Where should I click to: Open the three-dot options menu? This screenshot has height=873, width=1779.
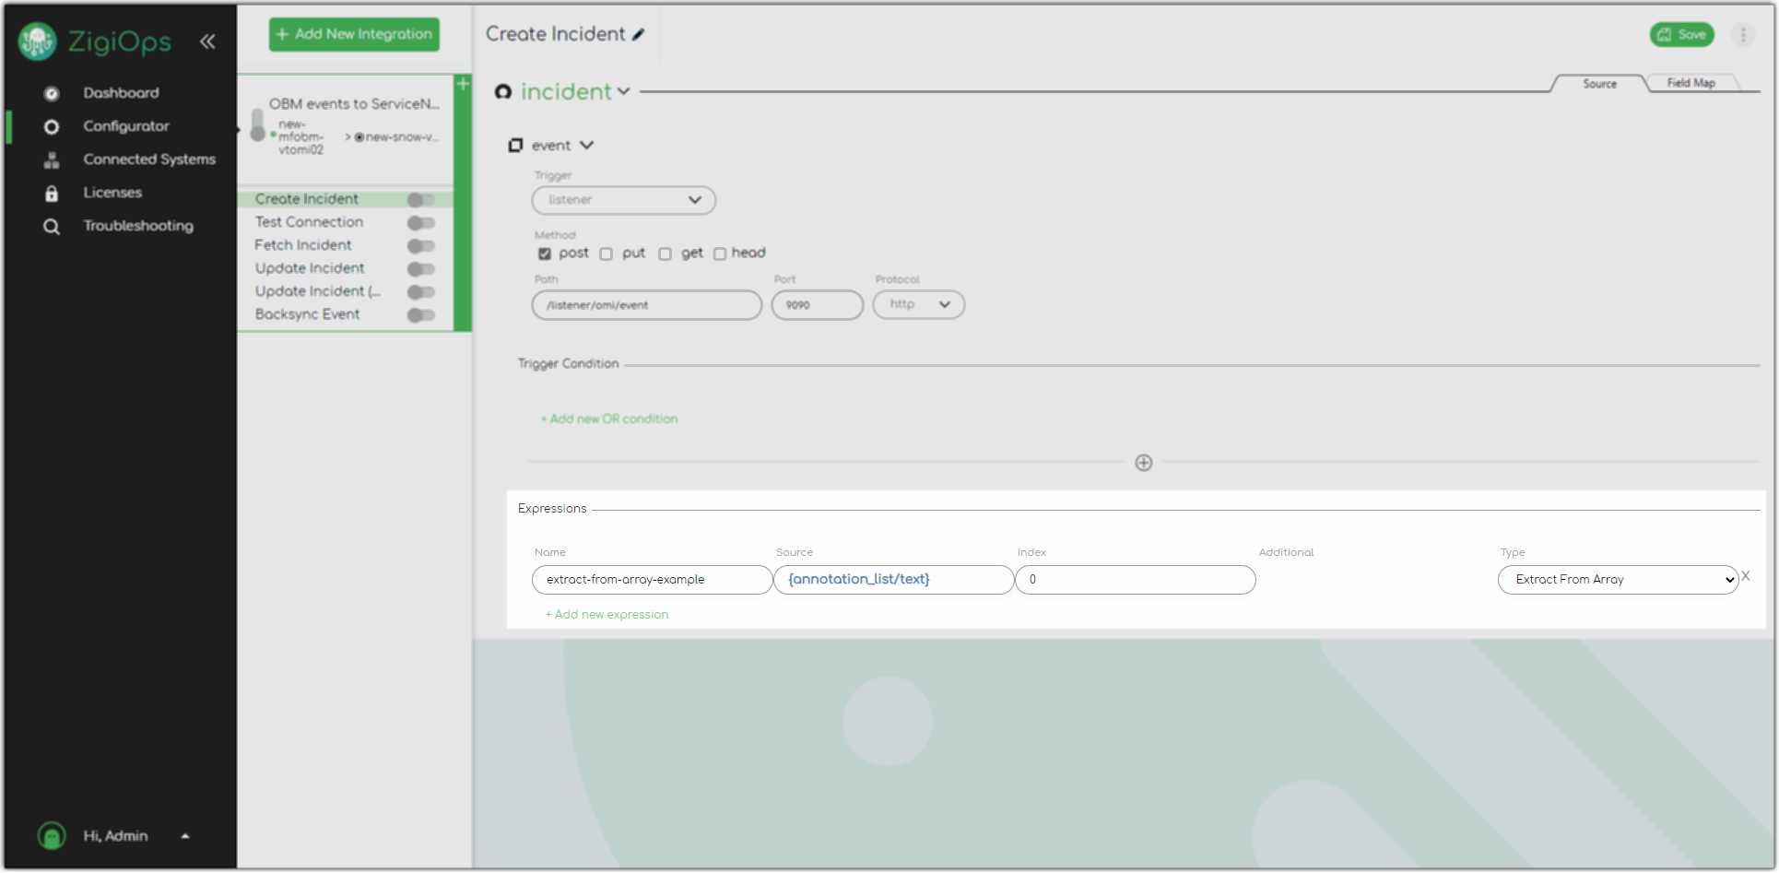pos(1742,35)
